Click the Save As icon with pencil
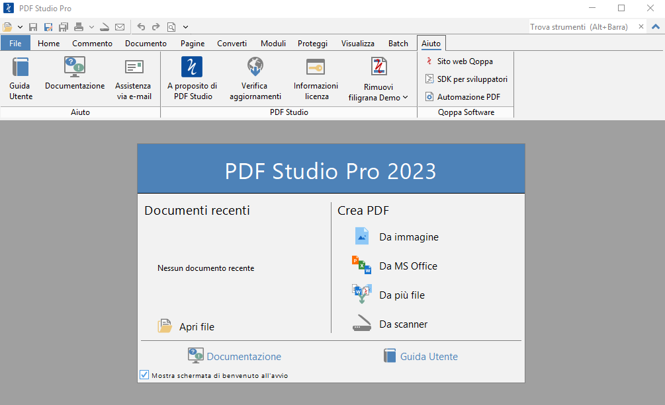Image resolution: width=665 pixels, height=405 pixels. tap(48, 27)
